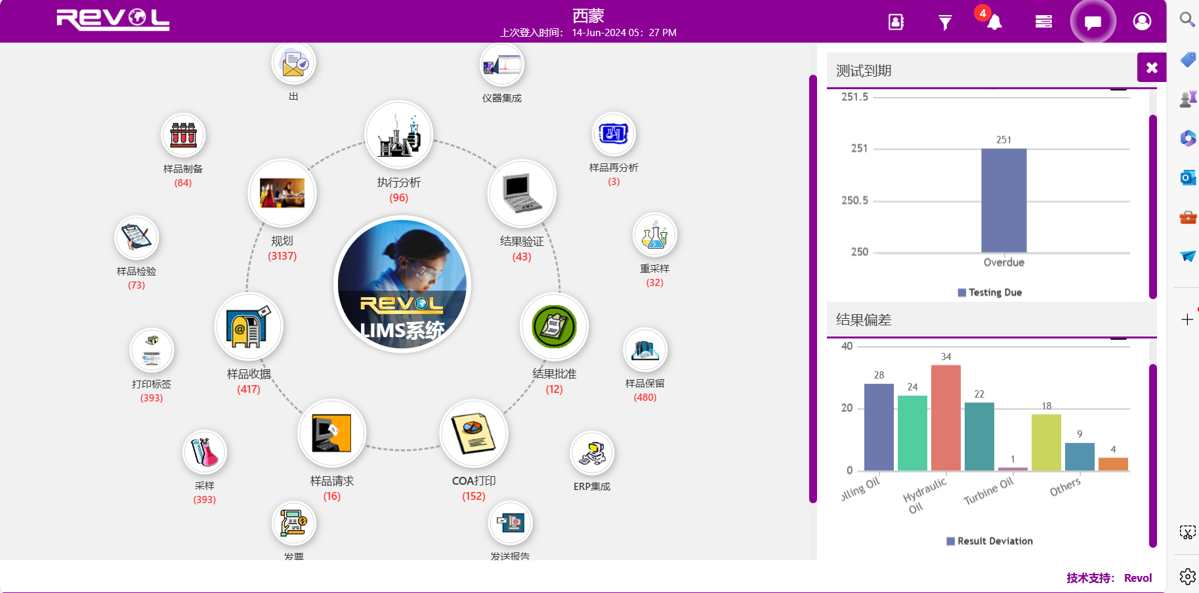Open the mail envelope icon at top
Image resolution: width=1199 pixels, height=593 pixels.
(x=294, y=64)
